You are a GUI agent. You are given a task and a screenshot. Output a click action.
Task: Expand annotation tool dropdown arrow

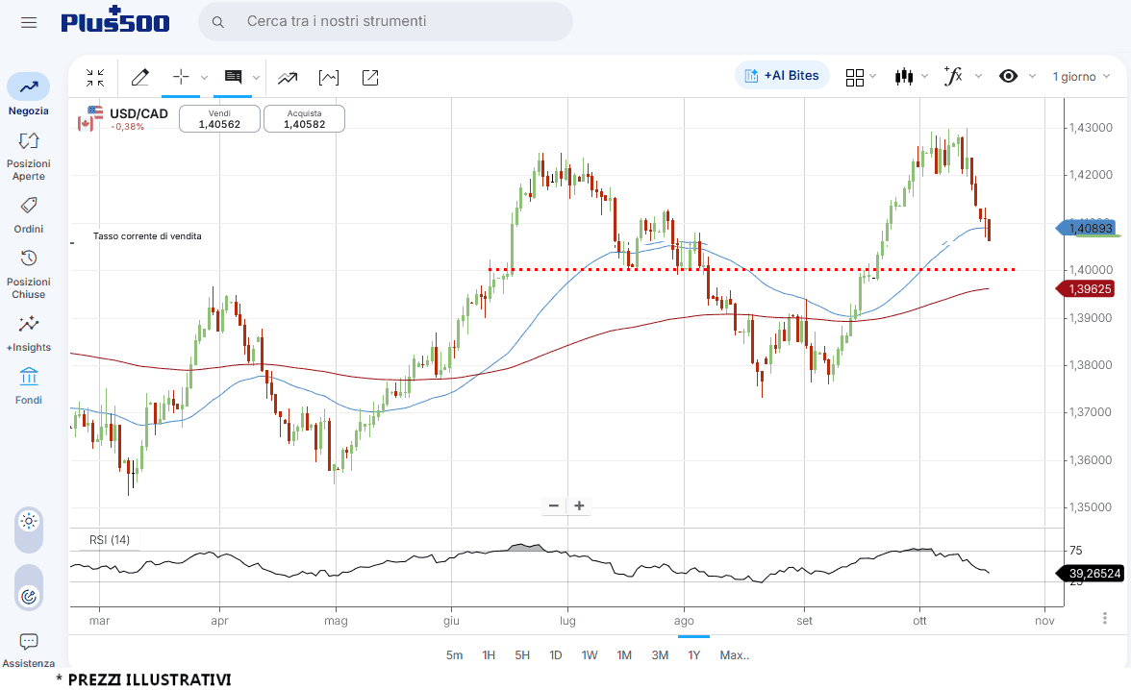(x=256, y=78)
